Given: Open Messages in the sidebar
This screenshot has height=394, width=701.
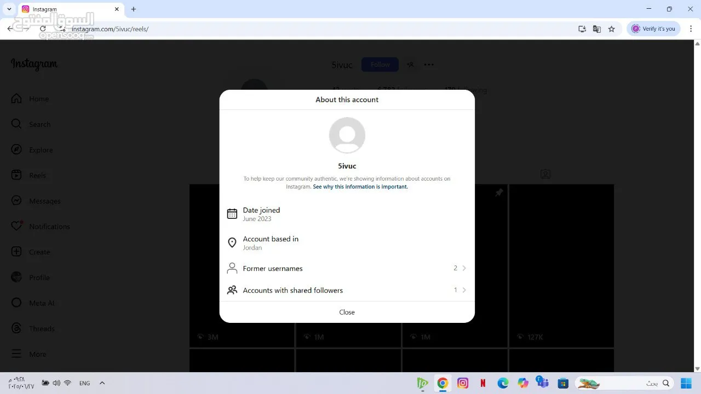Looking at the screenshot, I should pyautogui.click(x=36, y=201).
